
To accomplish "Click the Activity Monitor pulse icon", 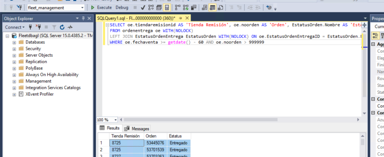I will coord(70,27).
